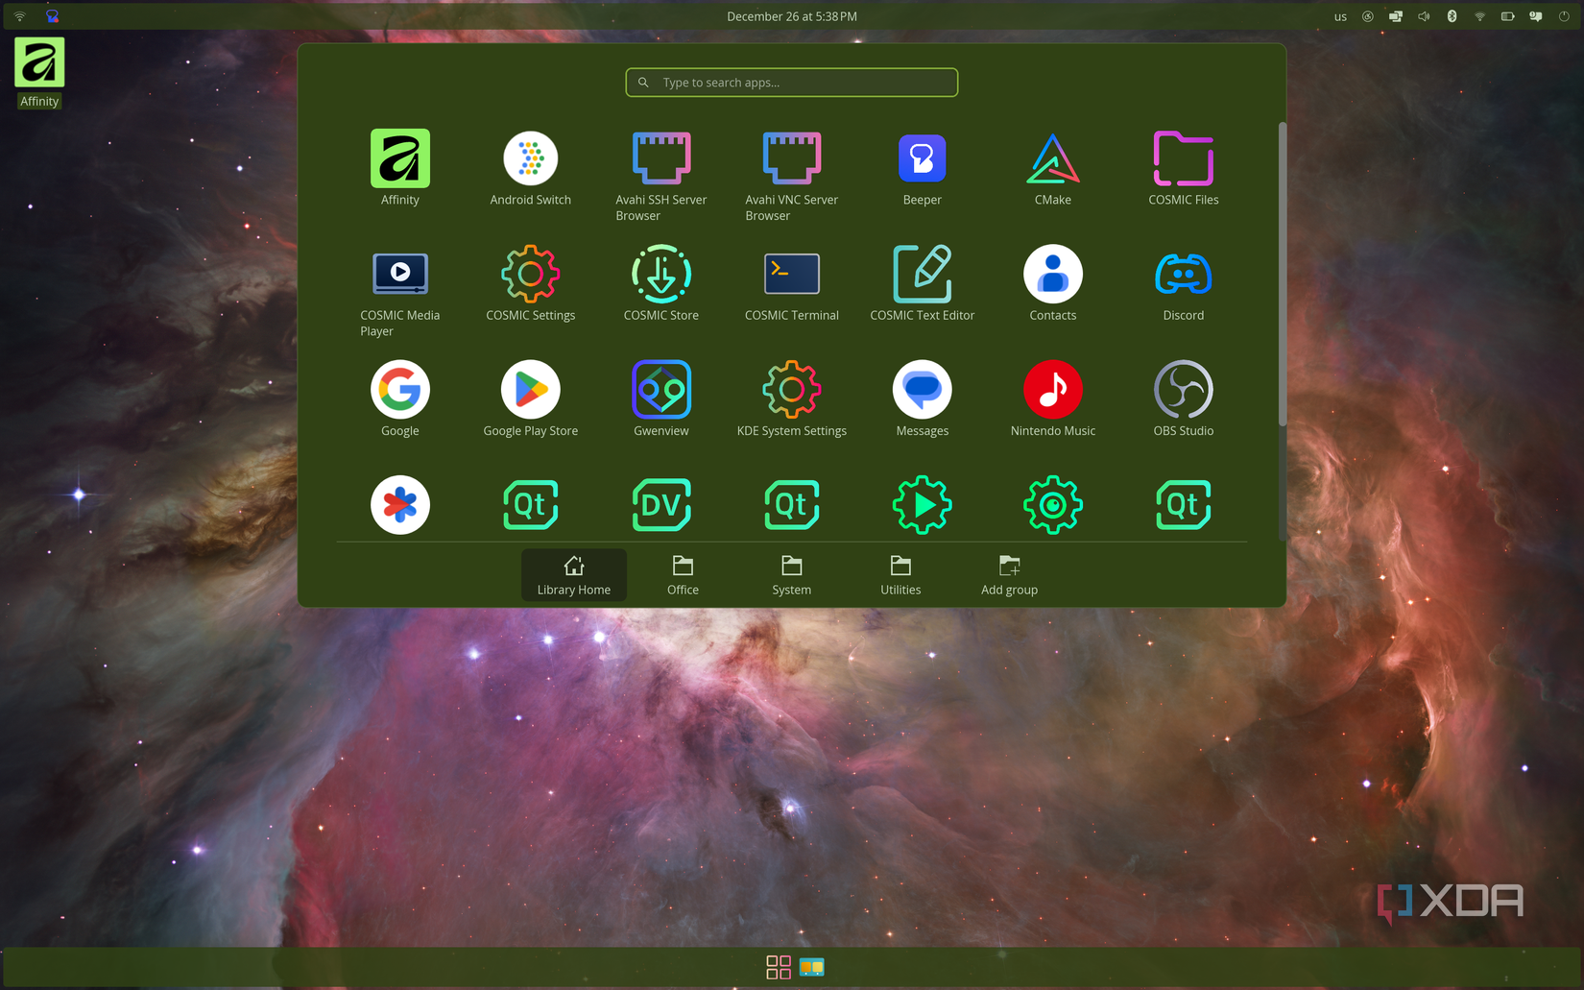Open the battery panel applet
The image size is (1584, 990).
1507,16
